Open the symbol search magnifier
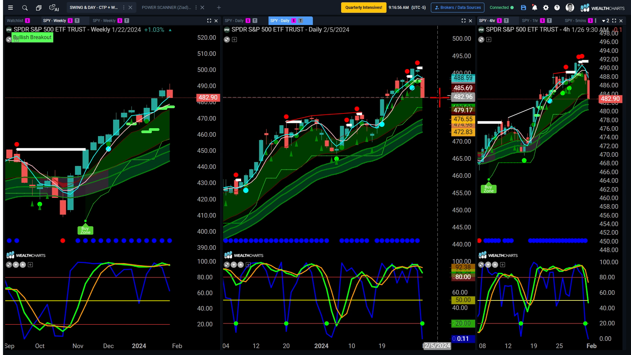The image size is (631, 355). click(25, 8)
